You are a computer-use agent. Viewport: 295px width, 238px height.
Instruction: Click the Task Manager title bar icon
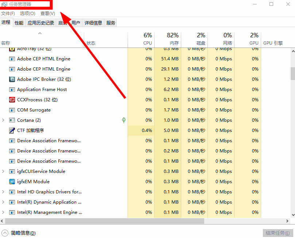pos(4,4)
